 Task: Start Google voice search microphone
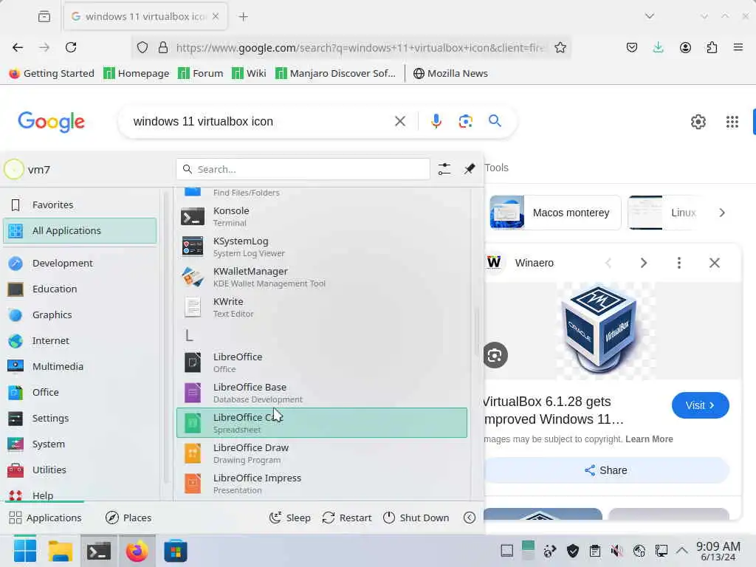tap(436, 121)
